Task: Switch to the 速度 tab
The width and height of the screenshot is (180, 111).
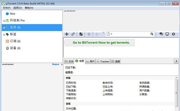Action: pyautogui.click(x=115, y=61)
